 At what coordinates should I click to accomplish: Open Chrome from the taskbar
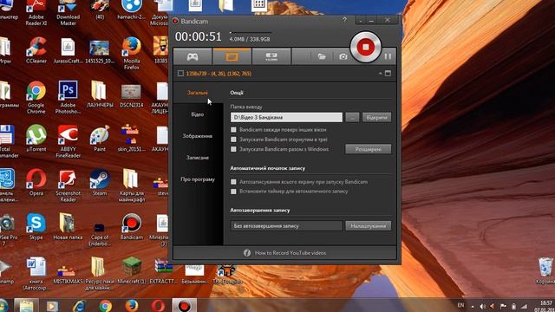tap(105, 305)
